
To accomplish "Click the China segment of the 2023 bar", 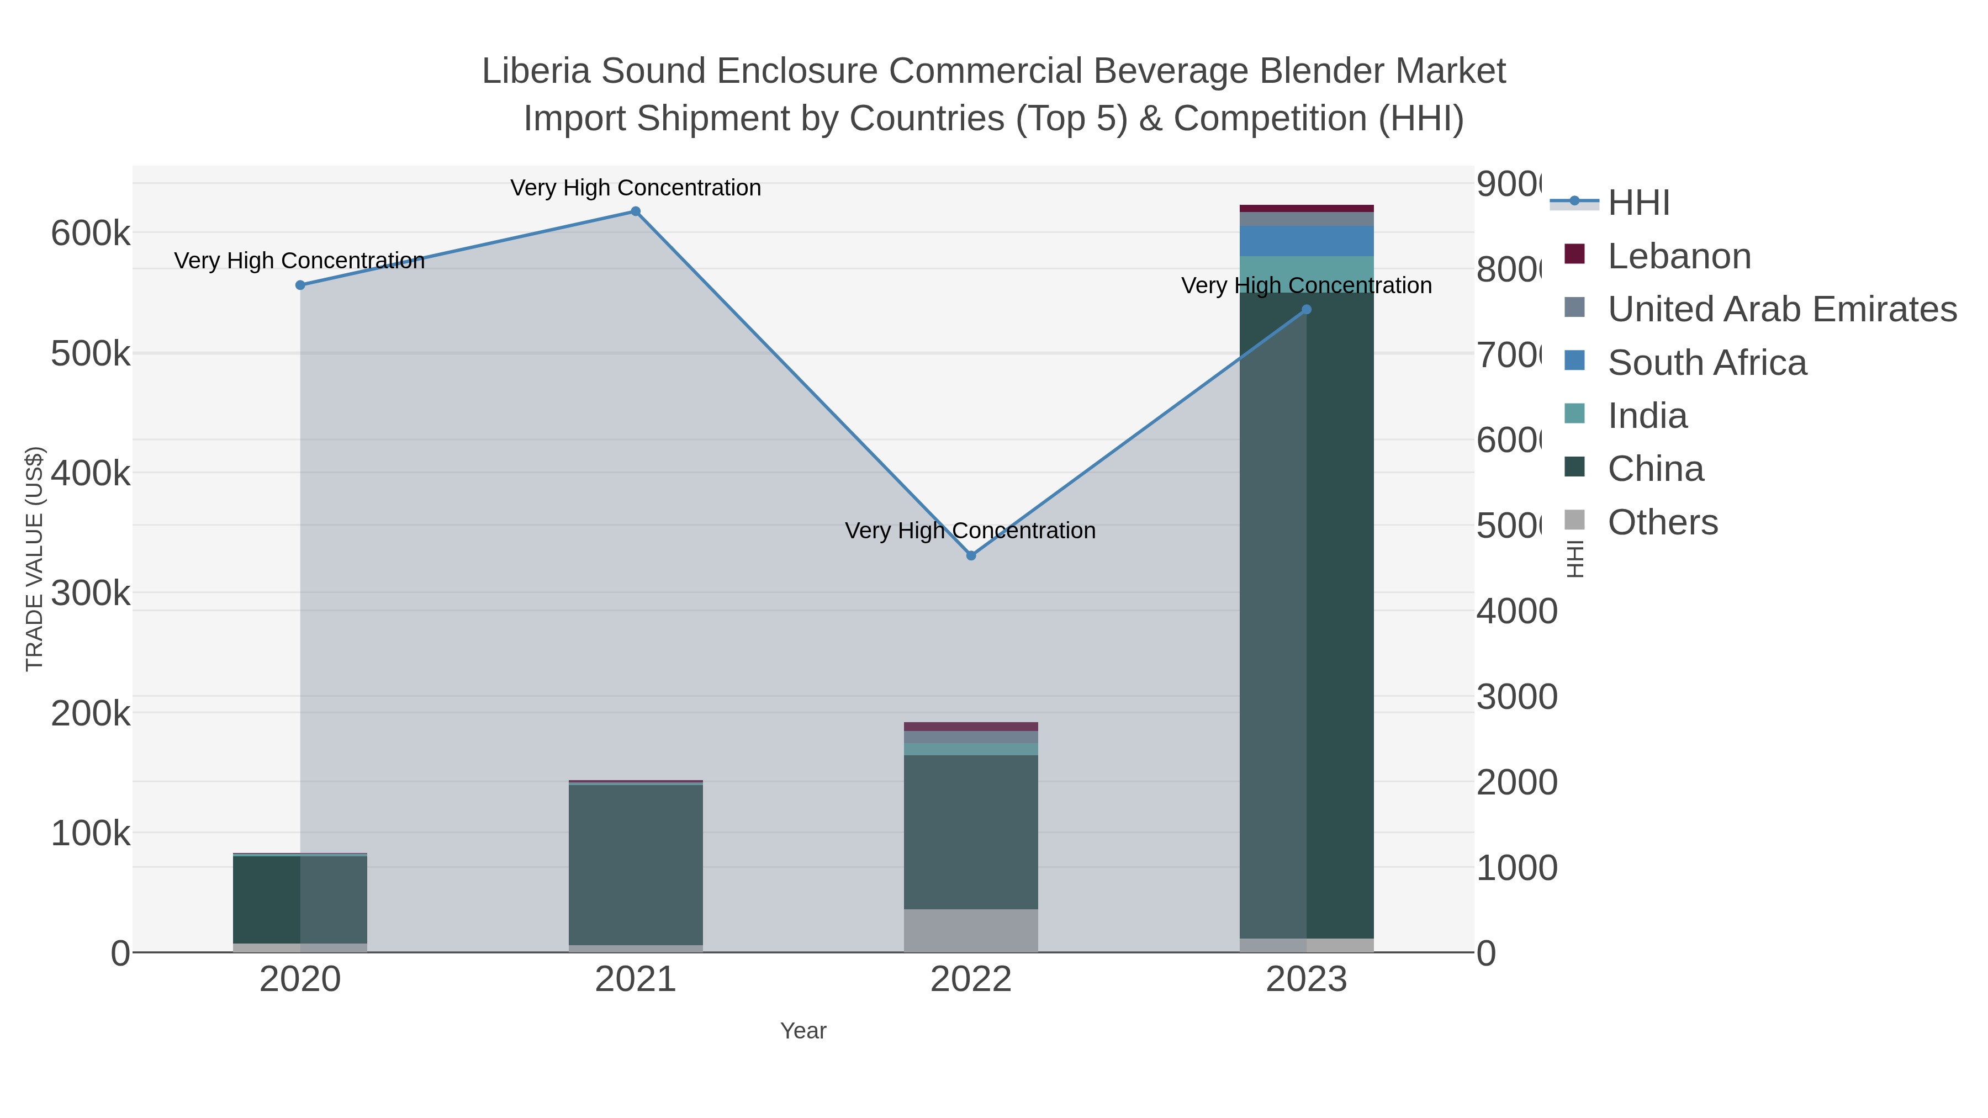I will (1307, 615).
